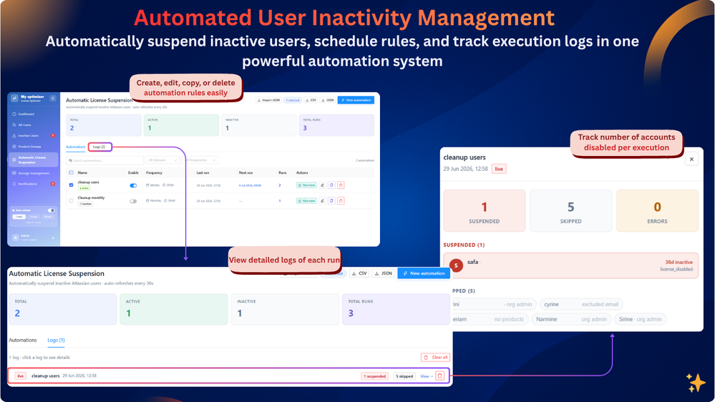This screenshot has height=402, width=715.
Task: Open the Logs (2) tab
Action: 99,147
